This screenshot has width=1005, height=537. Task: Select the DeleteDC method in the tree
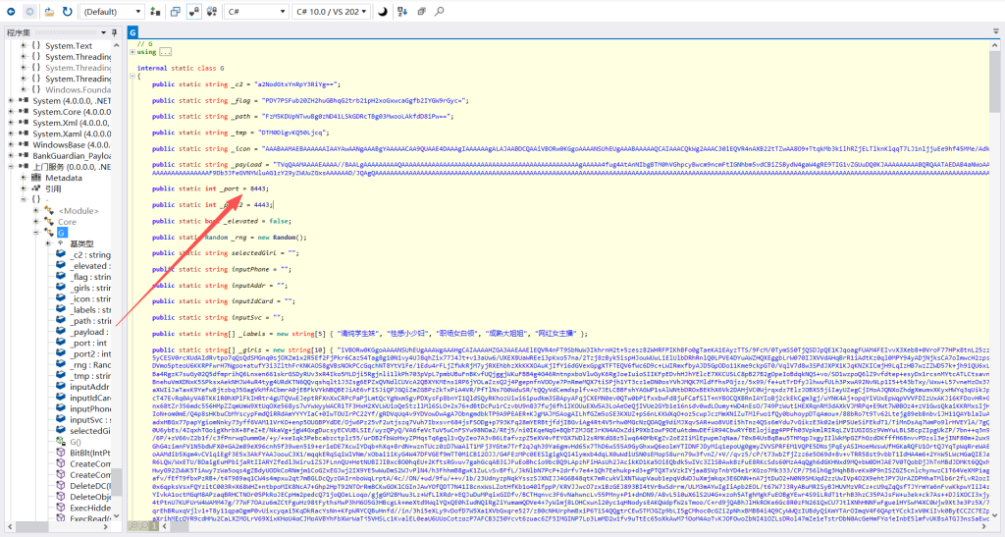point(90,486)
